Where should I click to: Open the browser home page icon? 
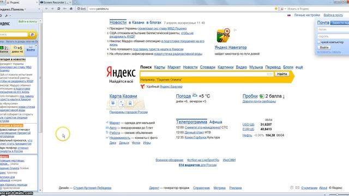71,9
